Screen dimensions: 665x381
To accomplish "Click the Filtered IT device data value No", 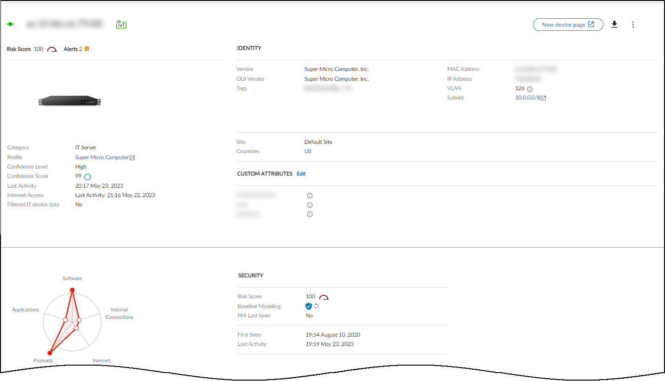I will (x=79, y=205).
